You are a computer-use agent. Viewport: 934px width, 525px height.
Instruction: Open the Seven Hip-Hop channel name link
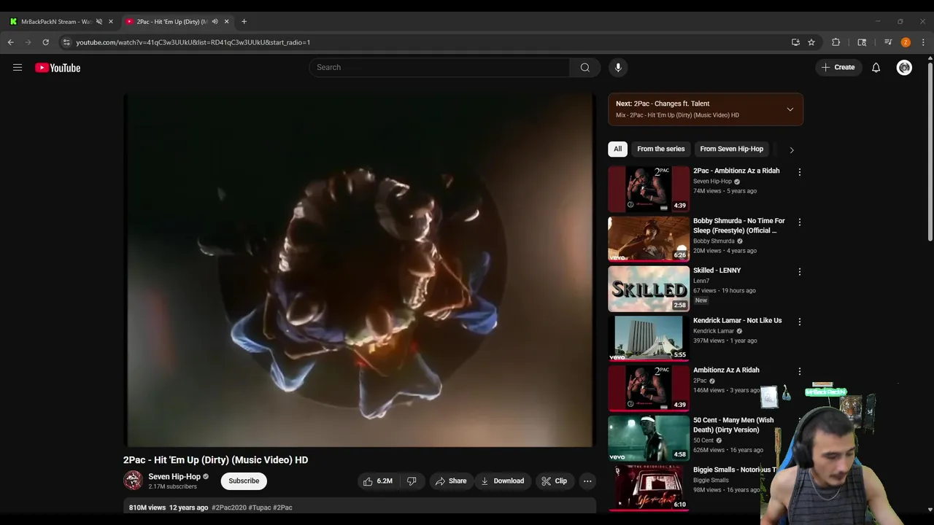174,476
